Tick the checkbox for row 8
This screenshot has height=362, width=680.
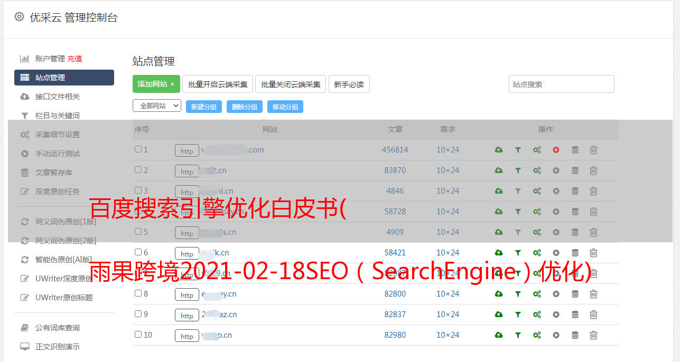tap(138, 293)
